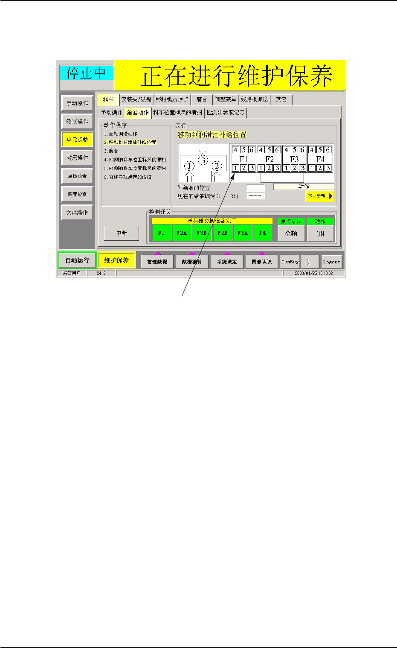Select step 3. 磨合 in action list

coord(111,151)
